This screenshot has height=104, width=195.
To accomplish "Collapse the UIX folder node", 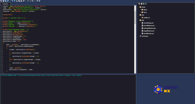I will pos(139,20).
